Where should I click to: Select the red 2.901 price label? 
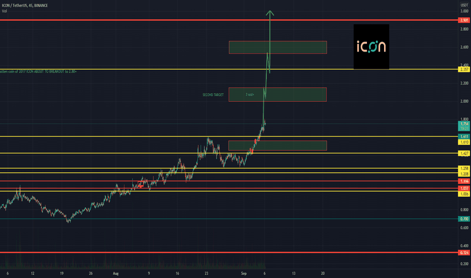[x=464, y=20]
